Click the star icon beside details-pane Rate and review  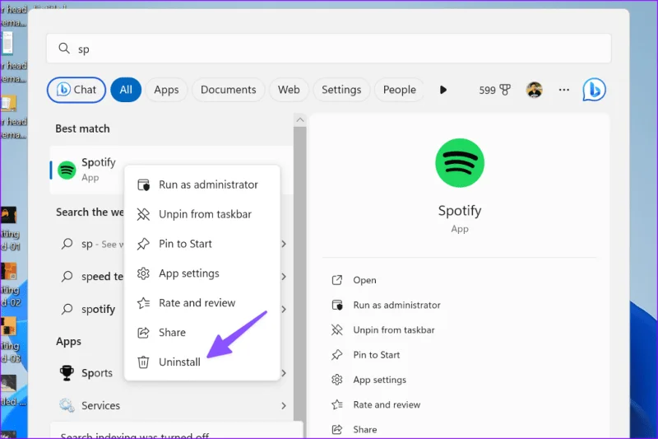pyautogui.click(x=337, y=405)
